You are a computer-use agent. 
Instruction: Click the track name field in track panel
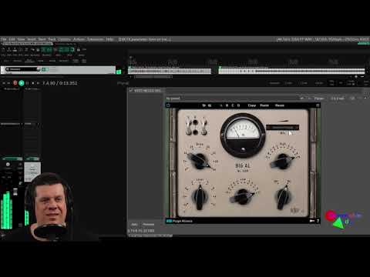click(x=22, y=69)
